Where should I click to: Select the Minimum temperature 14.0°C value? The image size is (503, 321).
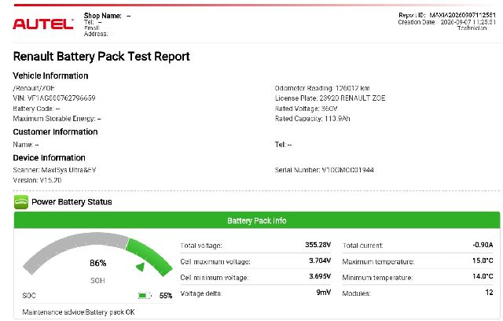pos(483,276)
